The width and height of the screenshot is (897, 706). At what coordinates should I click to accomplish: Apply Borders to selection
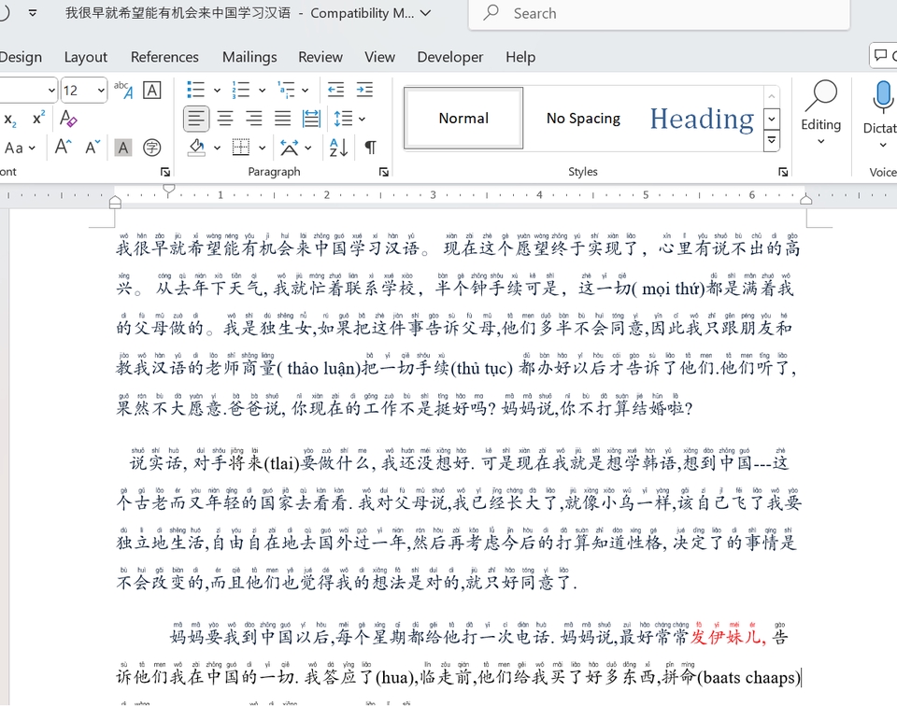[241, 148]
